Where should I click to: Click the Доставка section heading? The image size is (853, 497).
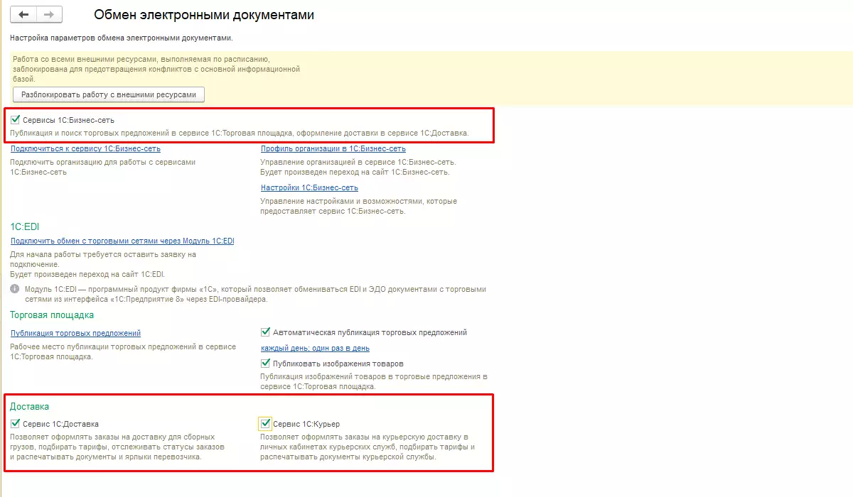pyautogui.click(x=30, y=407)
